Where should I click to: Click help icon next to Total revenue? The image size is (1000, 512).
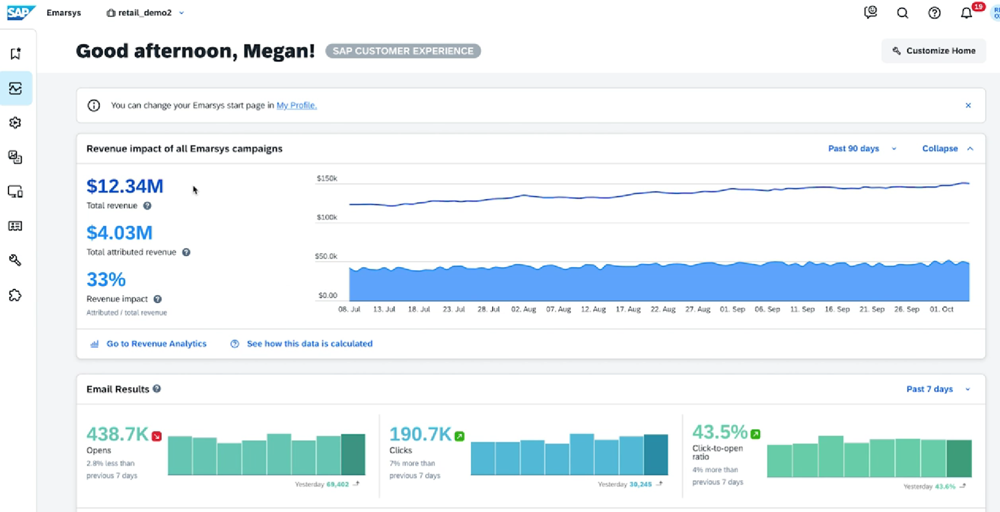point(147,206)
